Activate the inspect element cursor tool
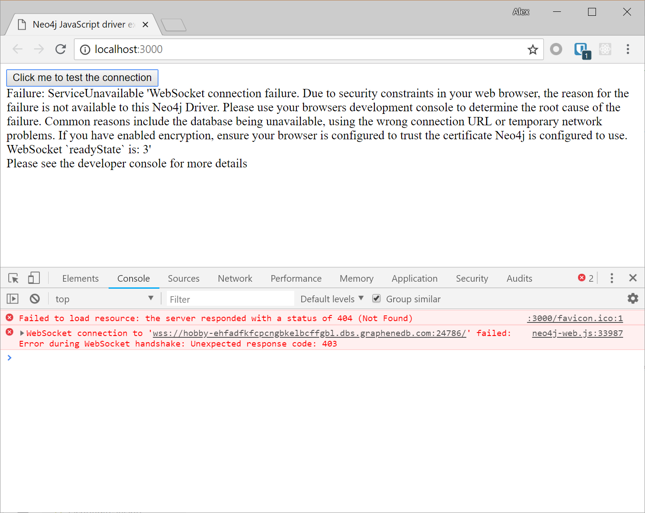The width and height of the screenshot is (645, 513). (x=13, y=278)
